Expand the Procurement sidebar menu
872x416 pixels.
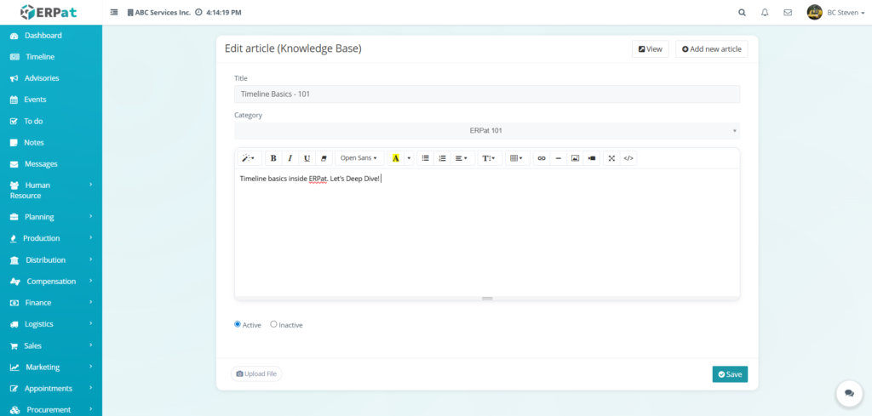(51, 409)
